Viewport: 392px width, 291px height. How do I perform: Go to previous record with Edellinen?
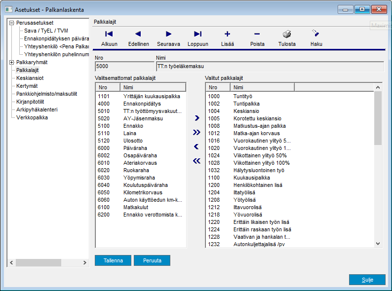[139, 38]
